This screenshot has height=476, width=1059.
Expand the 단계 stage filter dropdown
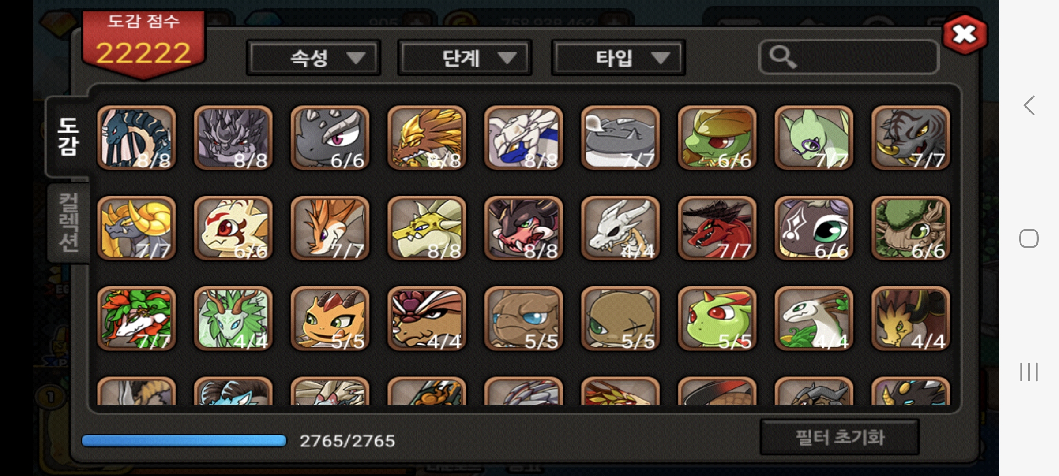pyautogui.click(x=465, y=58)
